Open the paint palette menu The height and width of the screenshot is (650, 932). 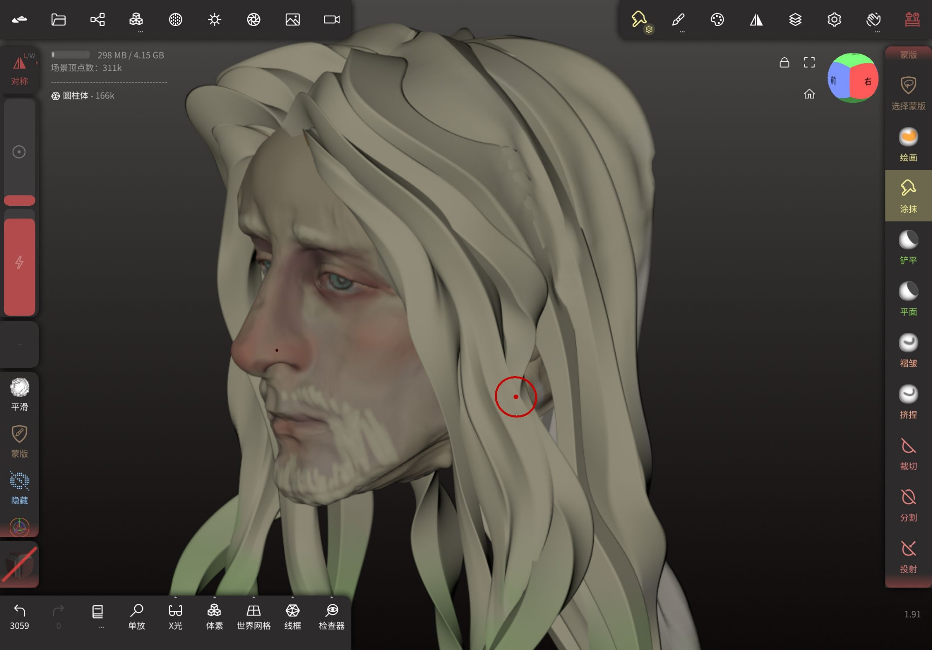click(717, 20)
